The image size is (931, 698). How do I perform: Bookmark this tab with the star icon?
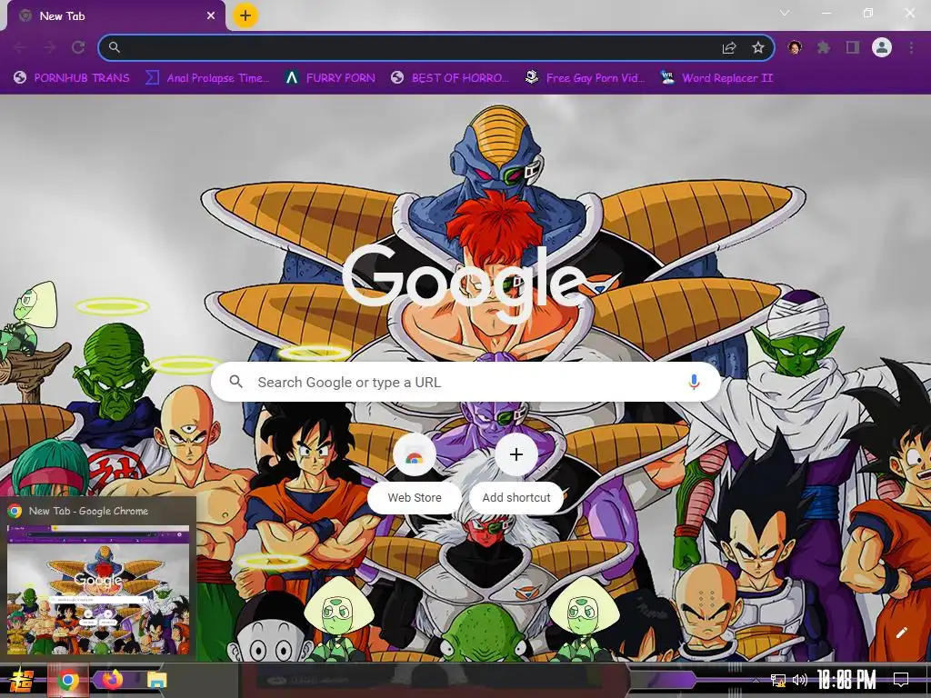758,47
